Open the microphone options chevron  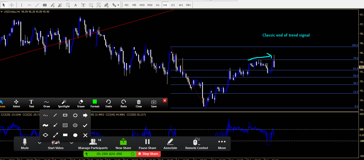tap(39, 143)
